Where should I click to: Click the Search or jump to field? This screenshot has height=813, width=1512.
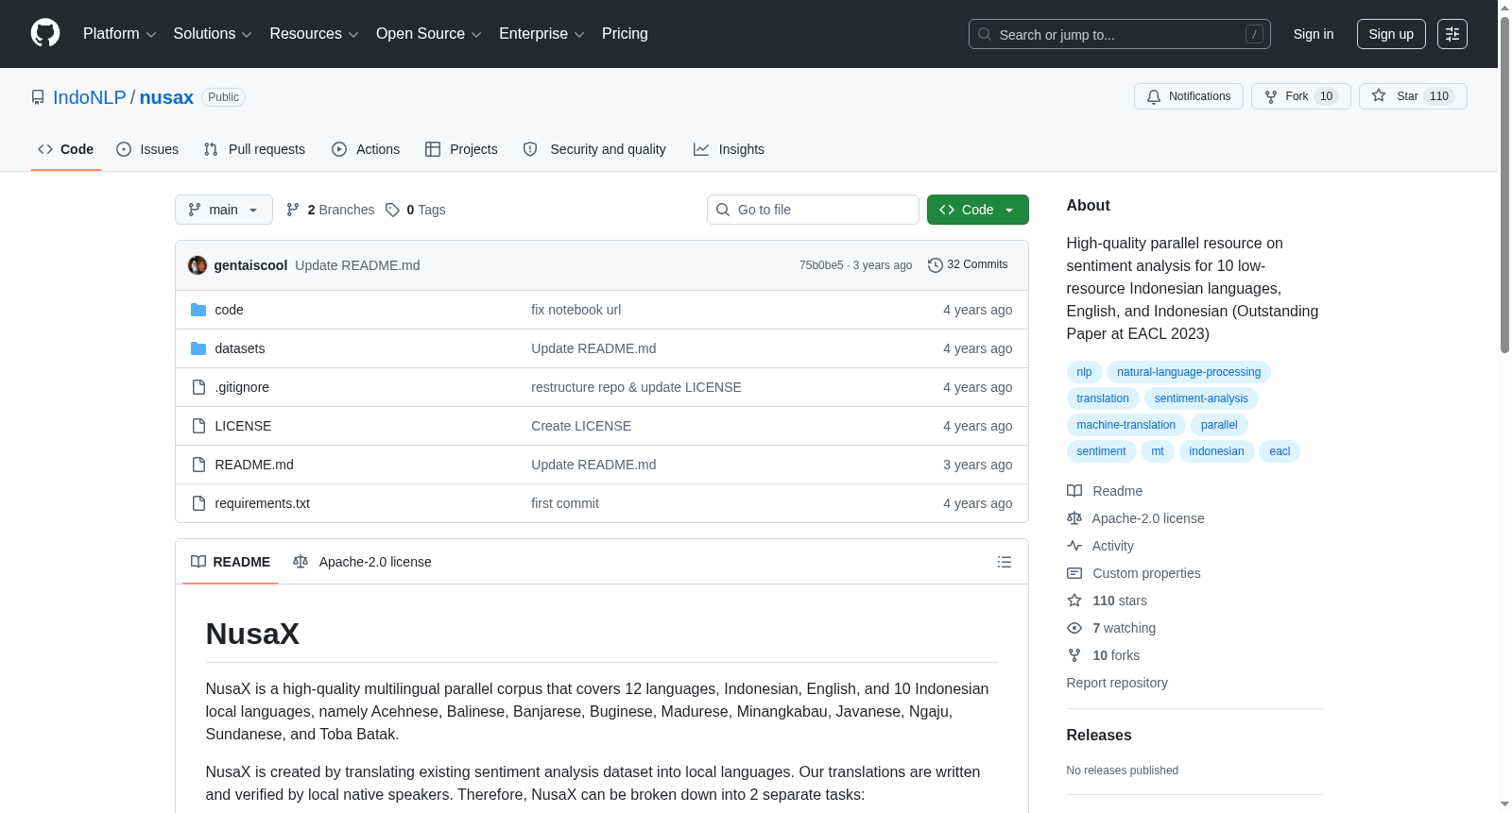point(1120,34)
